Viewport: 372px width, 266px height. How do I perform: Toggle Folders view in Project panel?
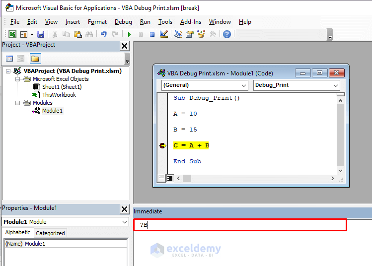[x=35, y=59]
